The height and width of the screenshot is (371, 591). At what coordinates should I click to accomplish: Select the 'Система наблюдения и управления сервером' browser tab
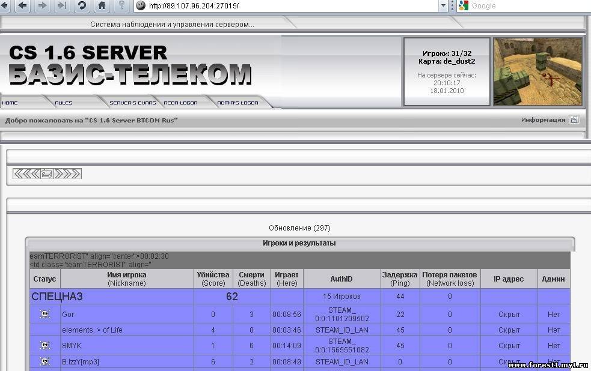click(x=172, y=24)
